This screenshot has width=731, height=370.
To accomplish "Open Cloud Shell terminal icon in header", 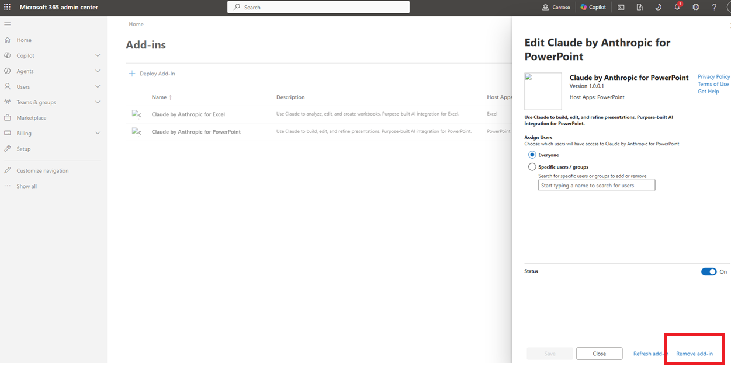I will 621,7.
